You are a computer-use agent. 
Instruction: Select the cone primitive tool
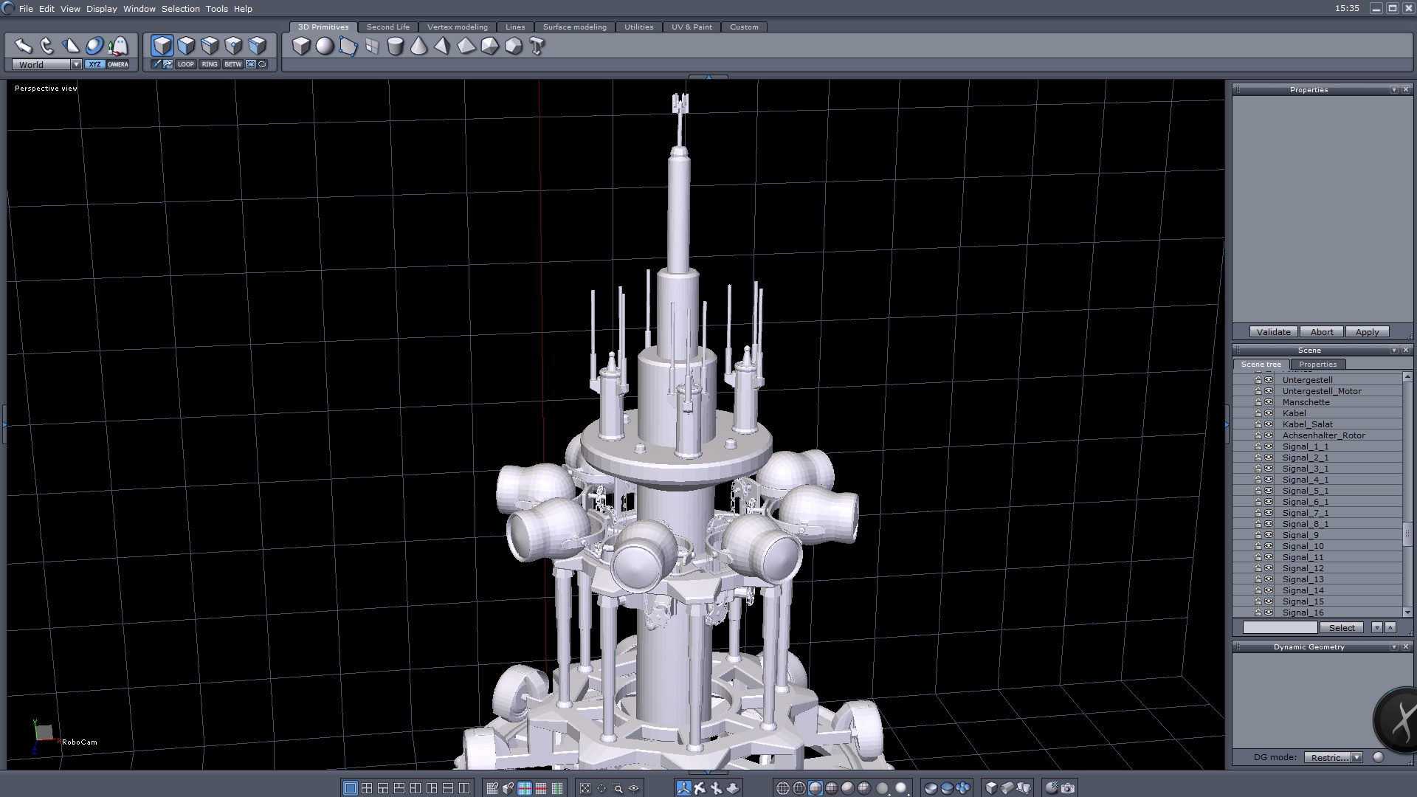pos(418,46)
